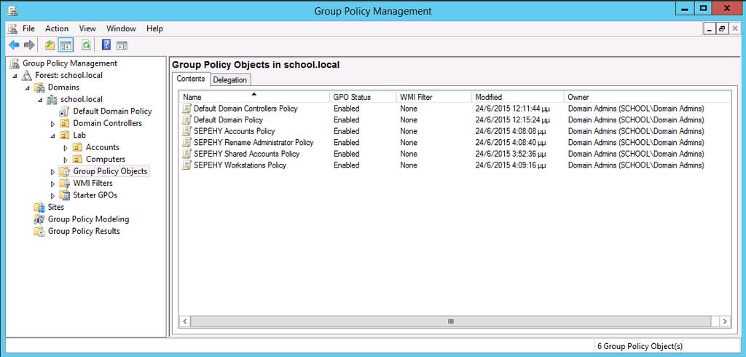Sort by the Owner column header
This screenshot has width=746, height=357.
point(647,97)
